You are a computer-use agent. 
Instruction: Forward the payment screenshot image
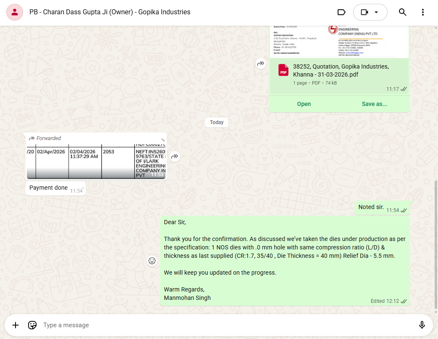point(175,156)
